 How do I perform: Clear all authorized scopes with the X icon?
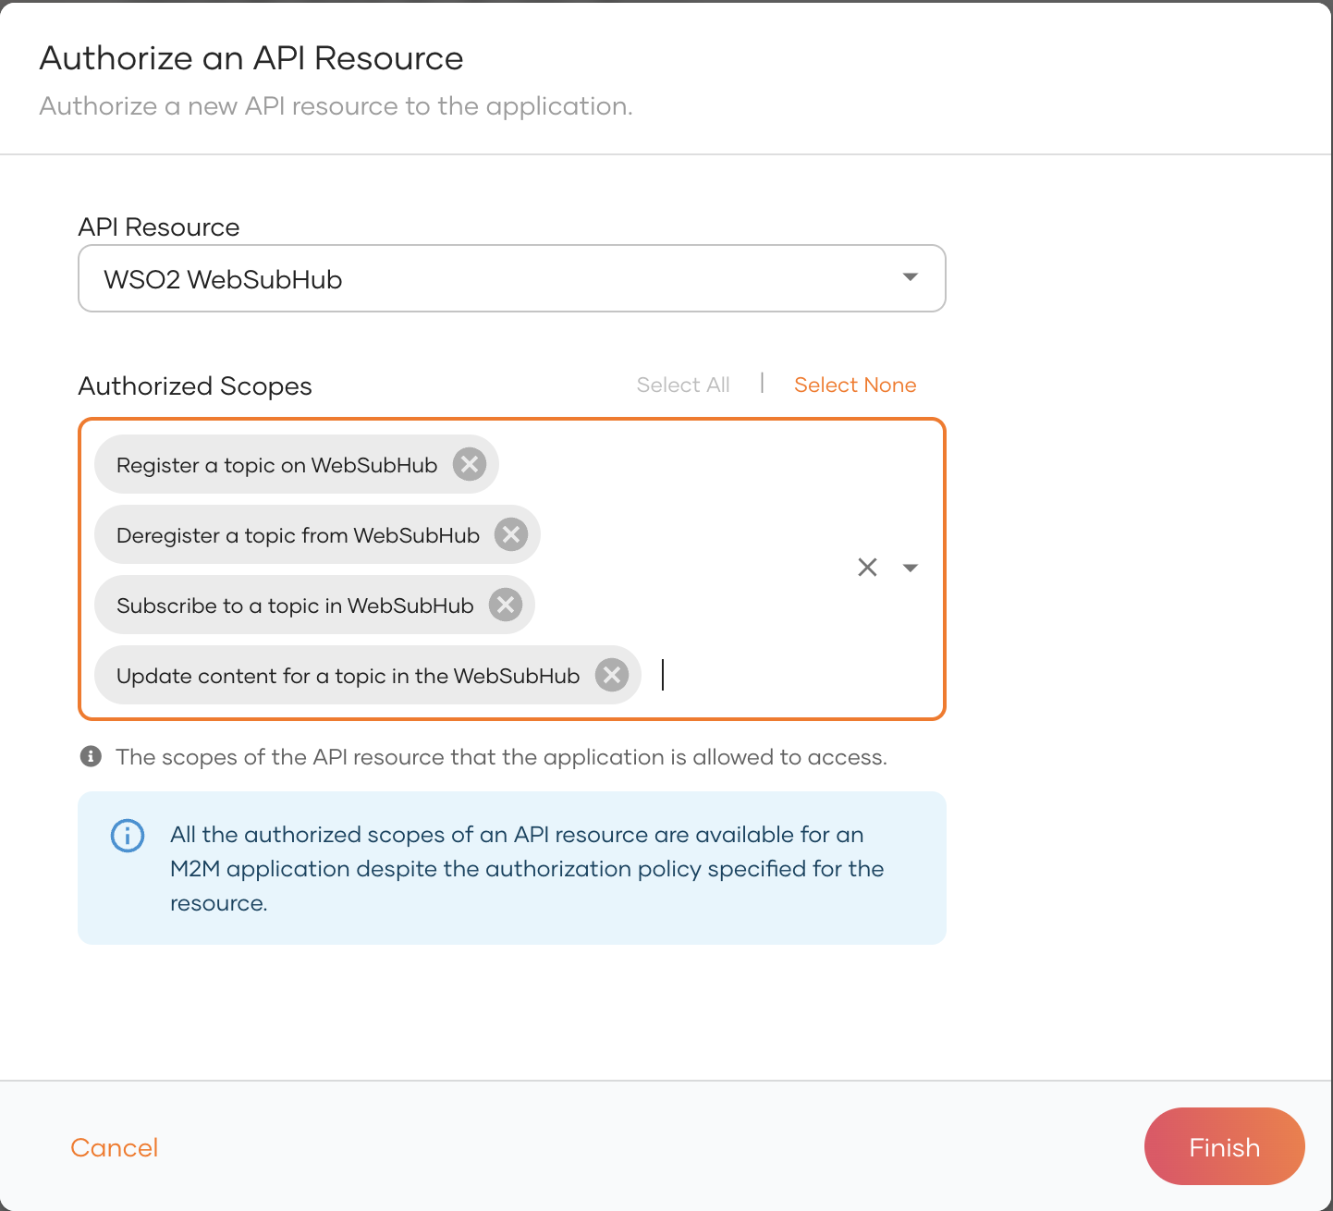pos(867,567)
